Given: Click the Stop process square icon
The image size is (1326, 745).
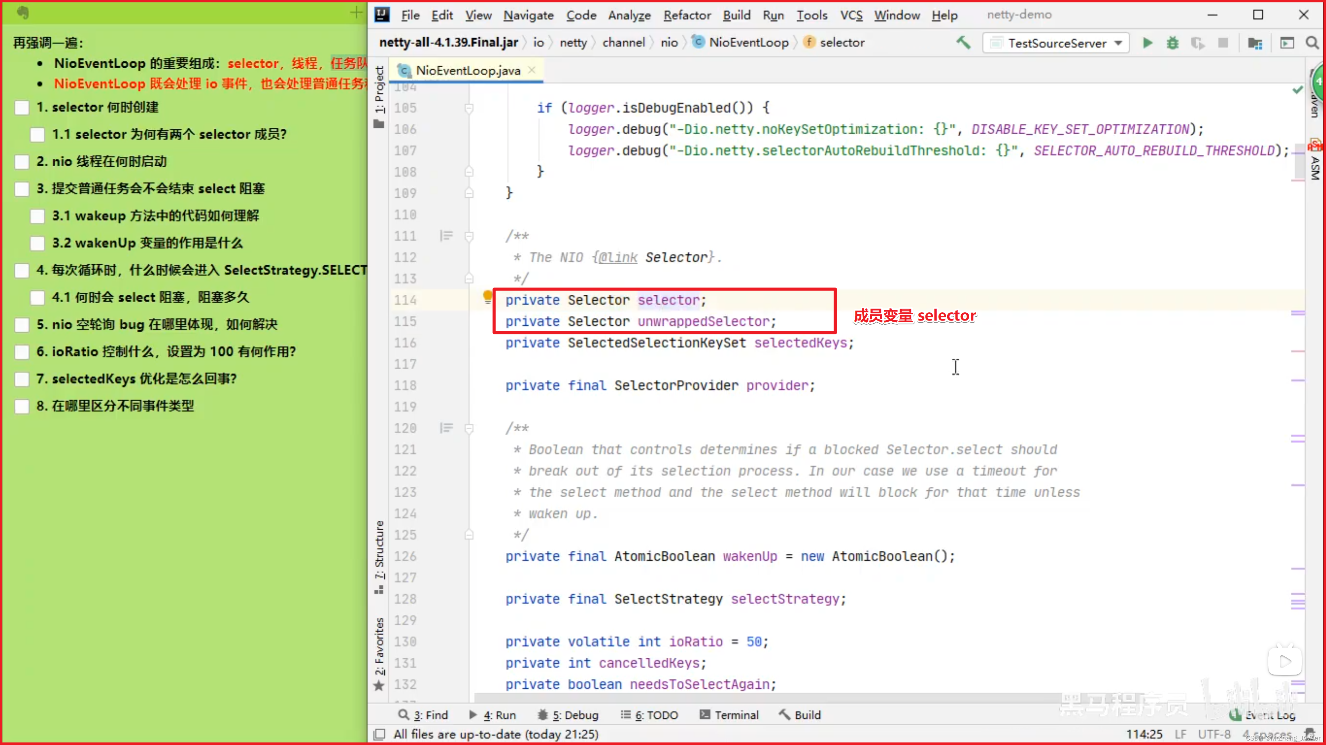Looking at the screenshot, I should point(1223,43).
